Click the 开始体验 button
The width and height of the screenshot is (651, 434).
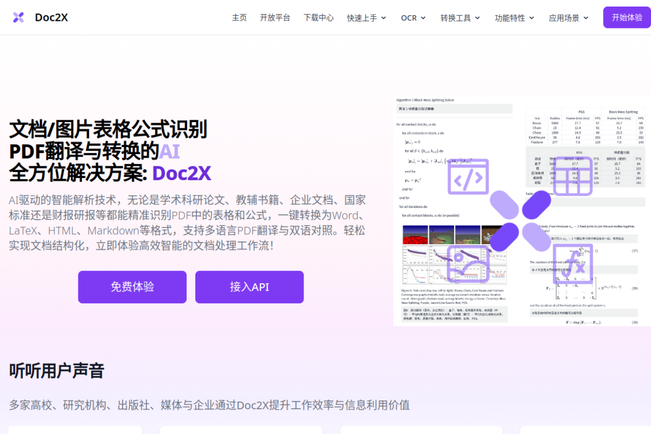click(x=627, y=17)
